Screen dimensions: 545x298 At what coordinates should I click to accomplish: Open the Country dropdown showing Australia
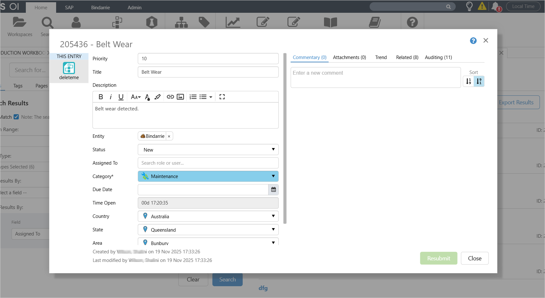pyautogui.click(x=208, y=216)
